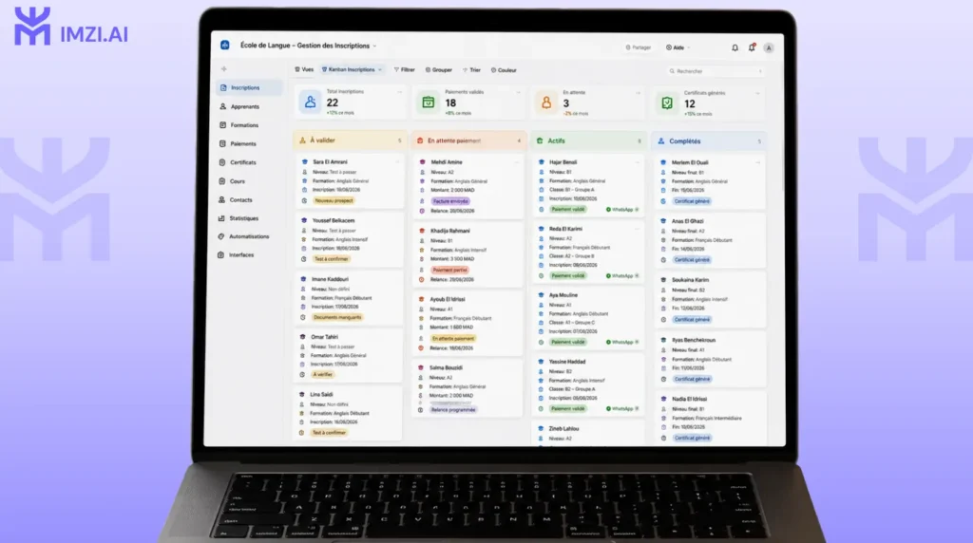Click the Trier button
The image size is (973, 543).
point(471,70)
